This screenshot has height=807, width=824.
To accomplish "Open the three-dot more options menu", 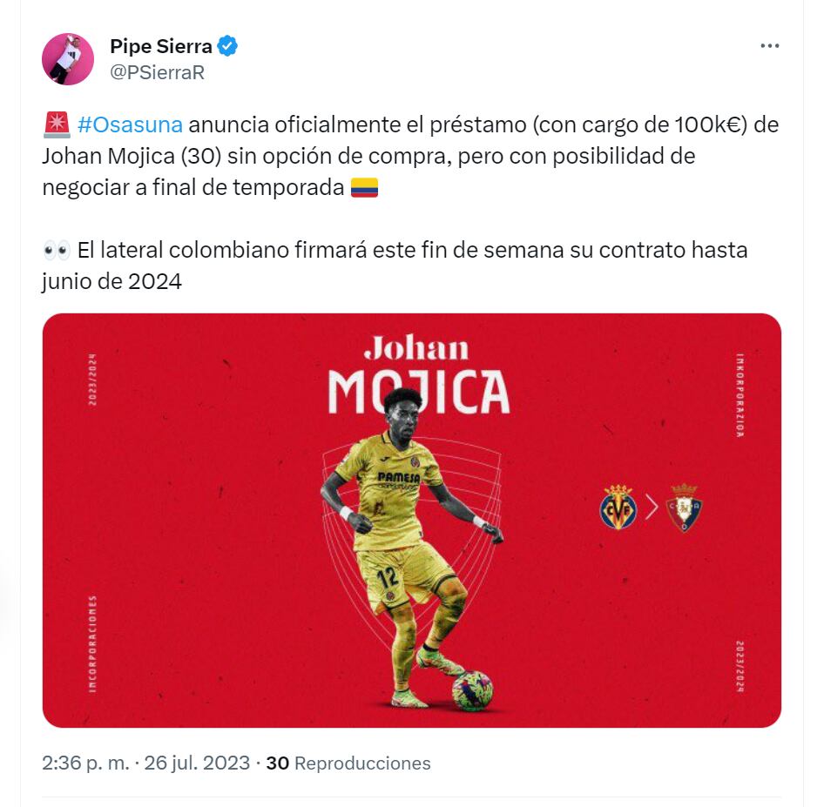I will (x=769, y=46).
